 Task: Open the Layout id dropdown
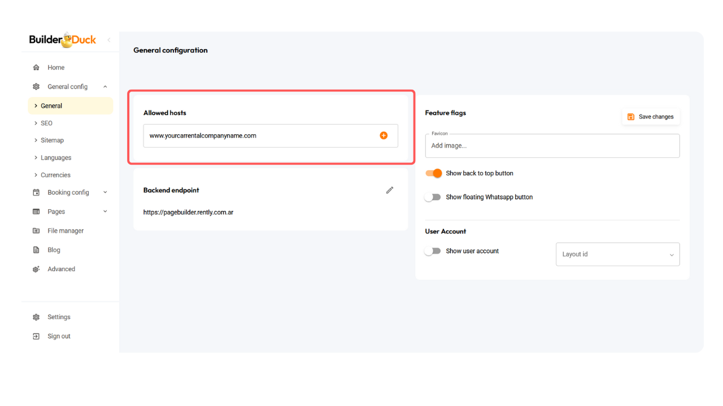coord(617,254)
